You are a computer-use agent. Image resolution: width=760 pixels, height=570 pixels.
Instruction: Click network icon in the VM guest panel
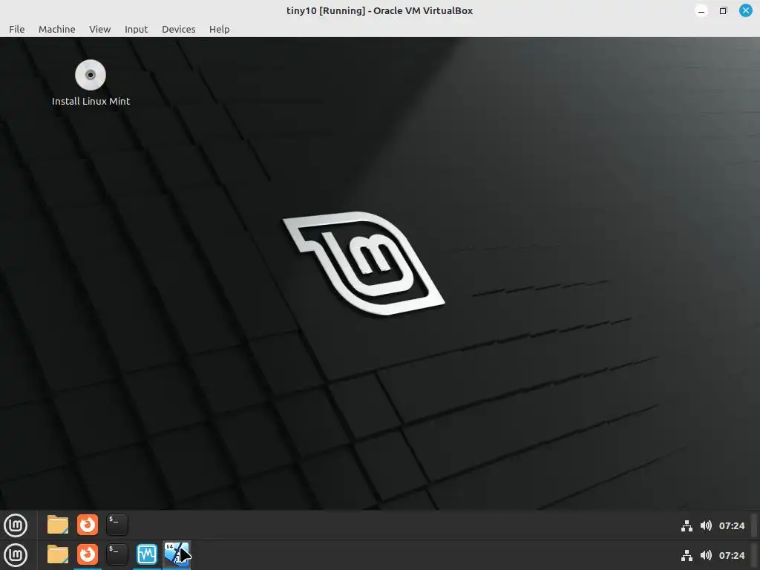[x=687, y=526]
